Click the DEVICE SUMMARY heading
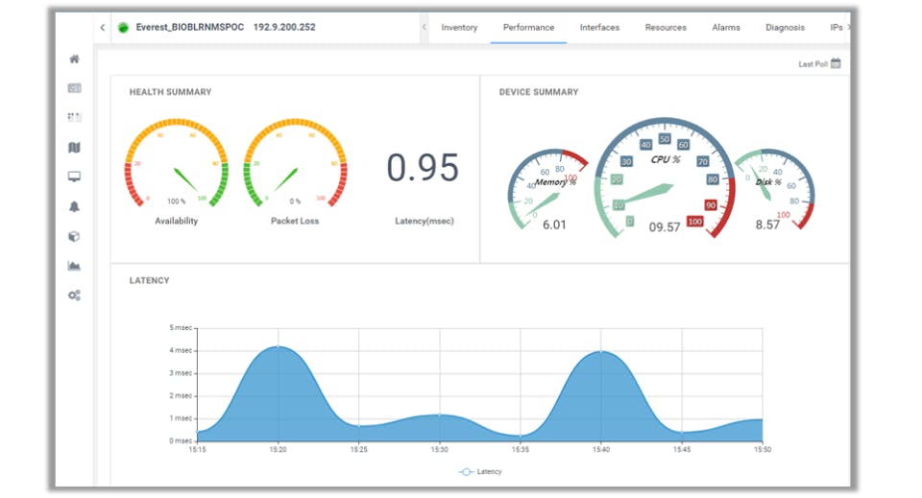Image resolution: width=922 pixels, height=498 pixels. (539, 92)
